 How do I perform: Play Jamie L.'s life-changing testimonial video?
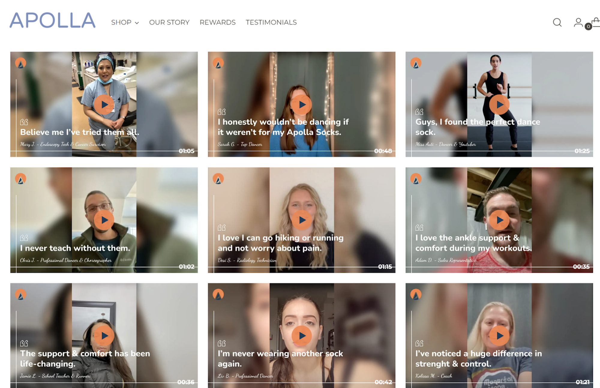(104, 335)
